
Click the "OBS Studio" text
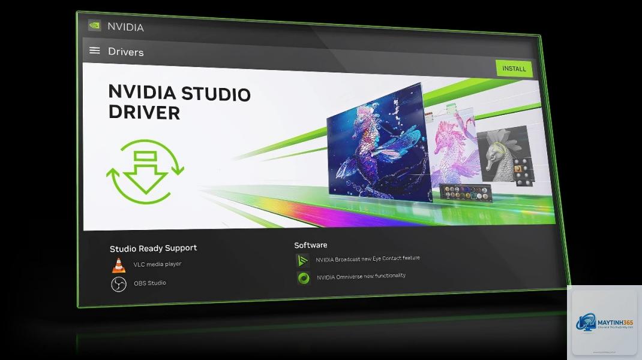tap(150, 283)
